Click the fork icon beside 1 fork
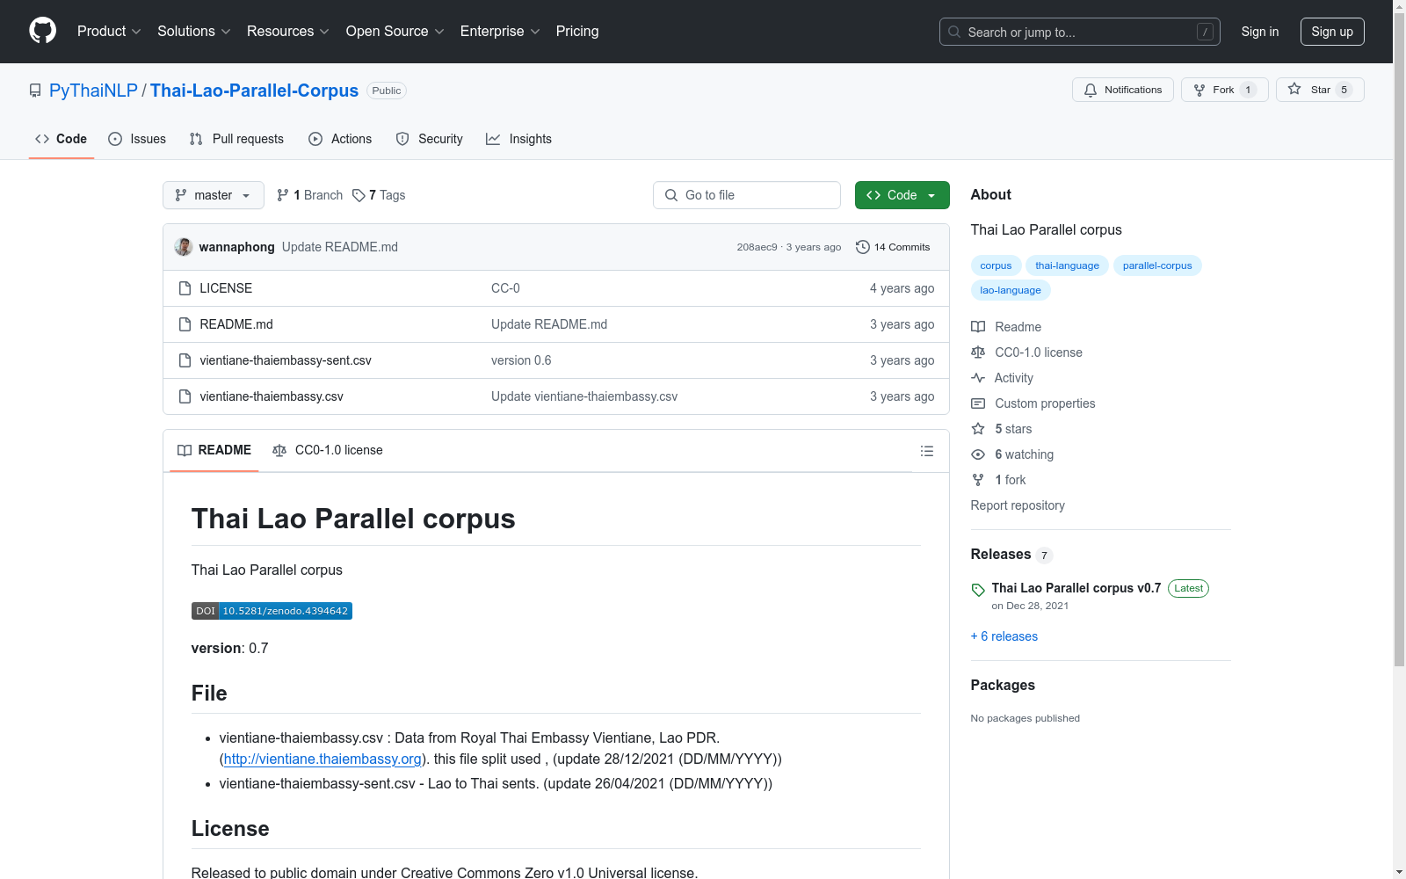 pyautogui.click(x=978, y=480)
